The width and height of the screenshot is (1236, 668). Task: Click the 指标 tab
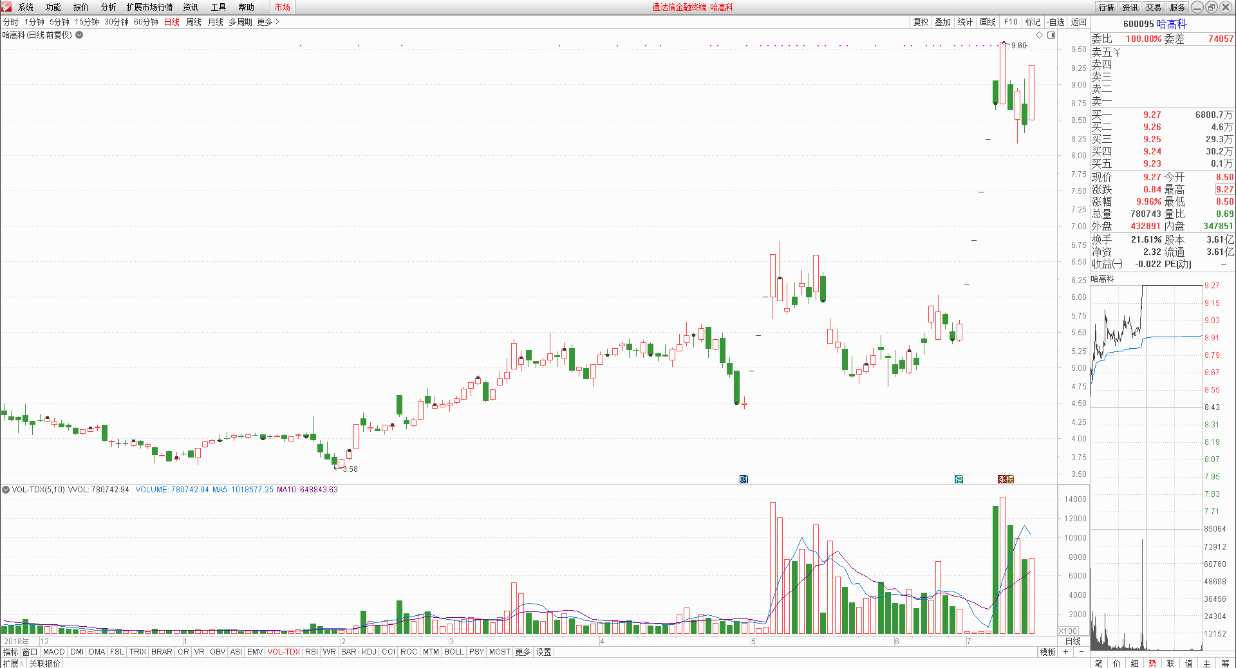pyautogui.click(x=11, y=652)
